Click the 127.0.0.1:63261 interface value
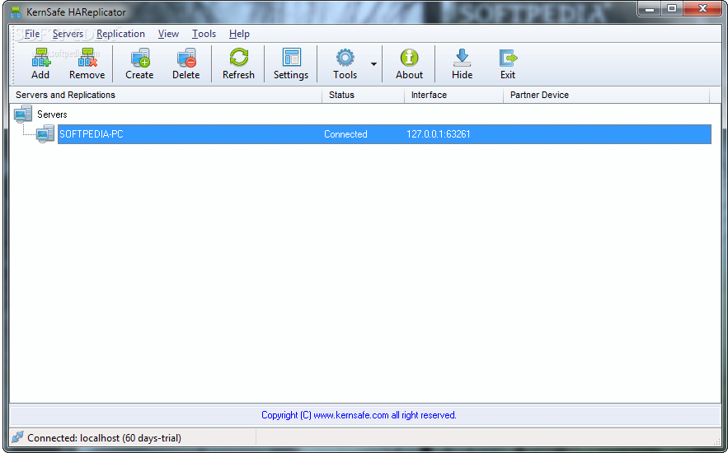The width and height of the screenshot is (728, 453). click(x=439, y=134)
